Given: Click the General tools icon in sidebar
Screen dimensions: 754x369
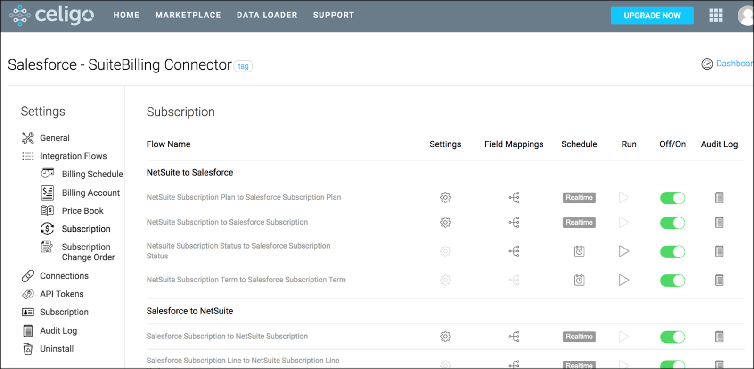Looking at the screenshot, I should click(x=28, y=138).
